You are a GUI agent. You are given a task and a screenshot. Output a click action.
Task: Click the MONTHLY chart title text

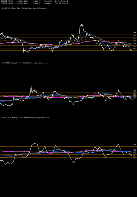point(25,118)
